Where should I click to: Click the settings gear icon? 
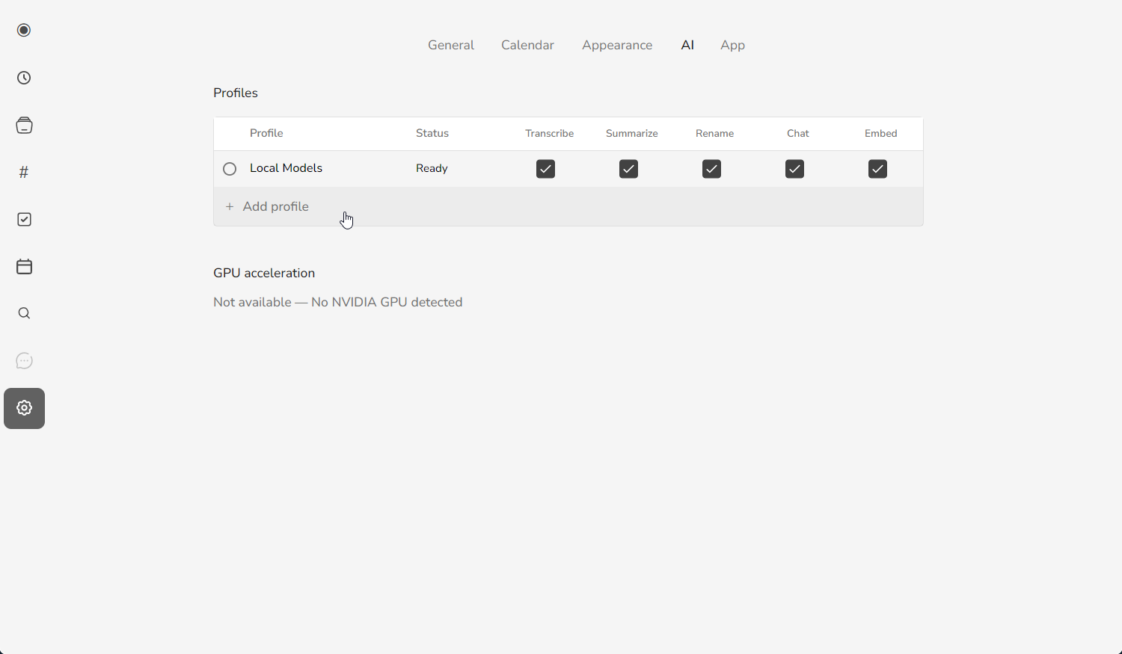[x=24, y=408]
